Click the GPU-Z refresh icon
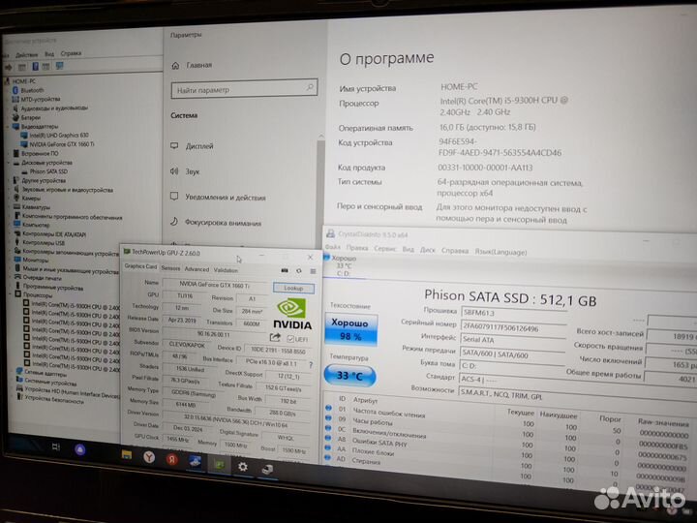This screenshot has width=697, height=523. pos(297,269)
